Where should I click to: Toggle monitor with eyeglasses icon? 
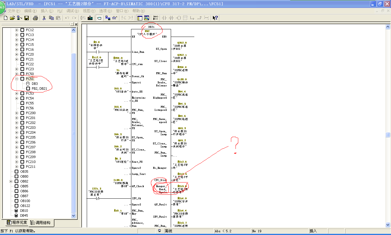pyautogui.click(x=115, y=18)
